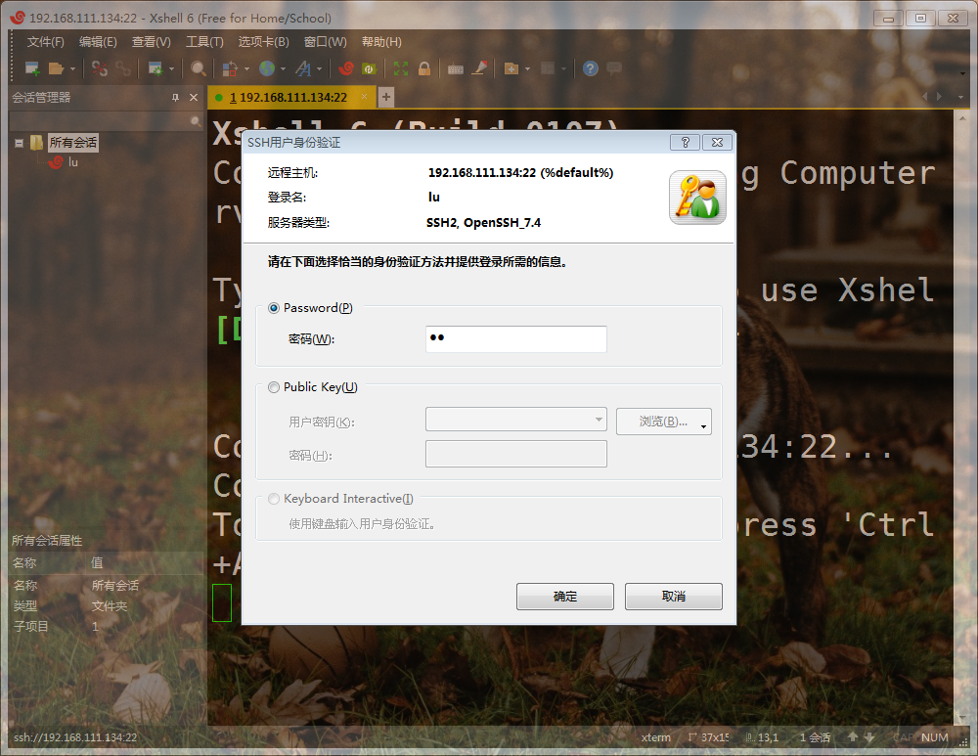Open toolbar Help using the question mark icon
The width and height of the screenshot is (978, 756).
click(x=591, y=68)
